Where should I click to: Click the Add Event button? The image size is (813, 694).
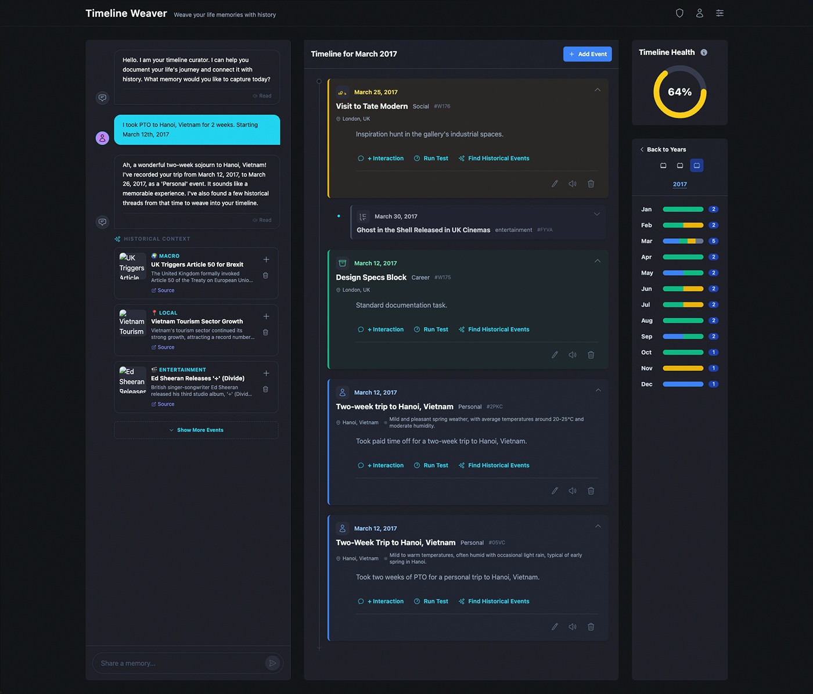[587, 54]
